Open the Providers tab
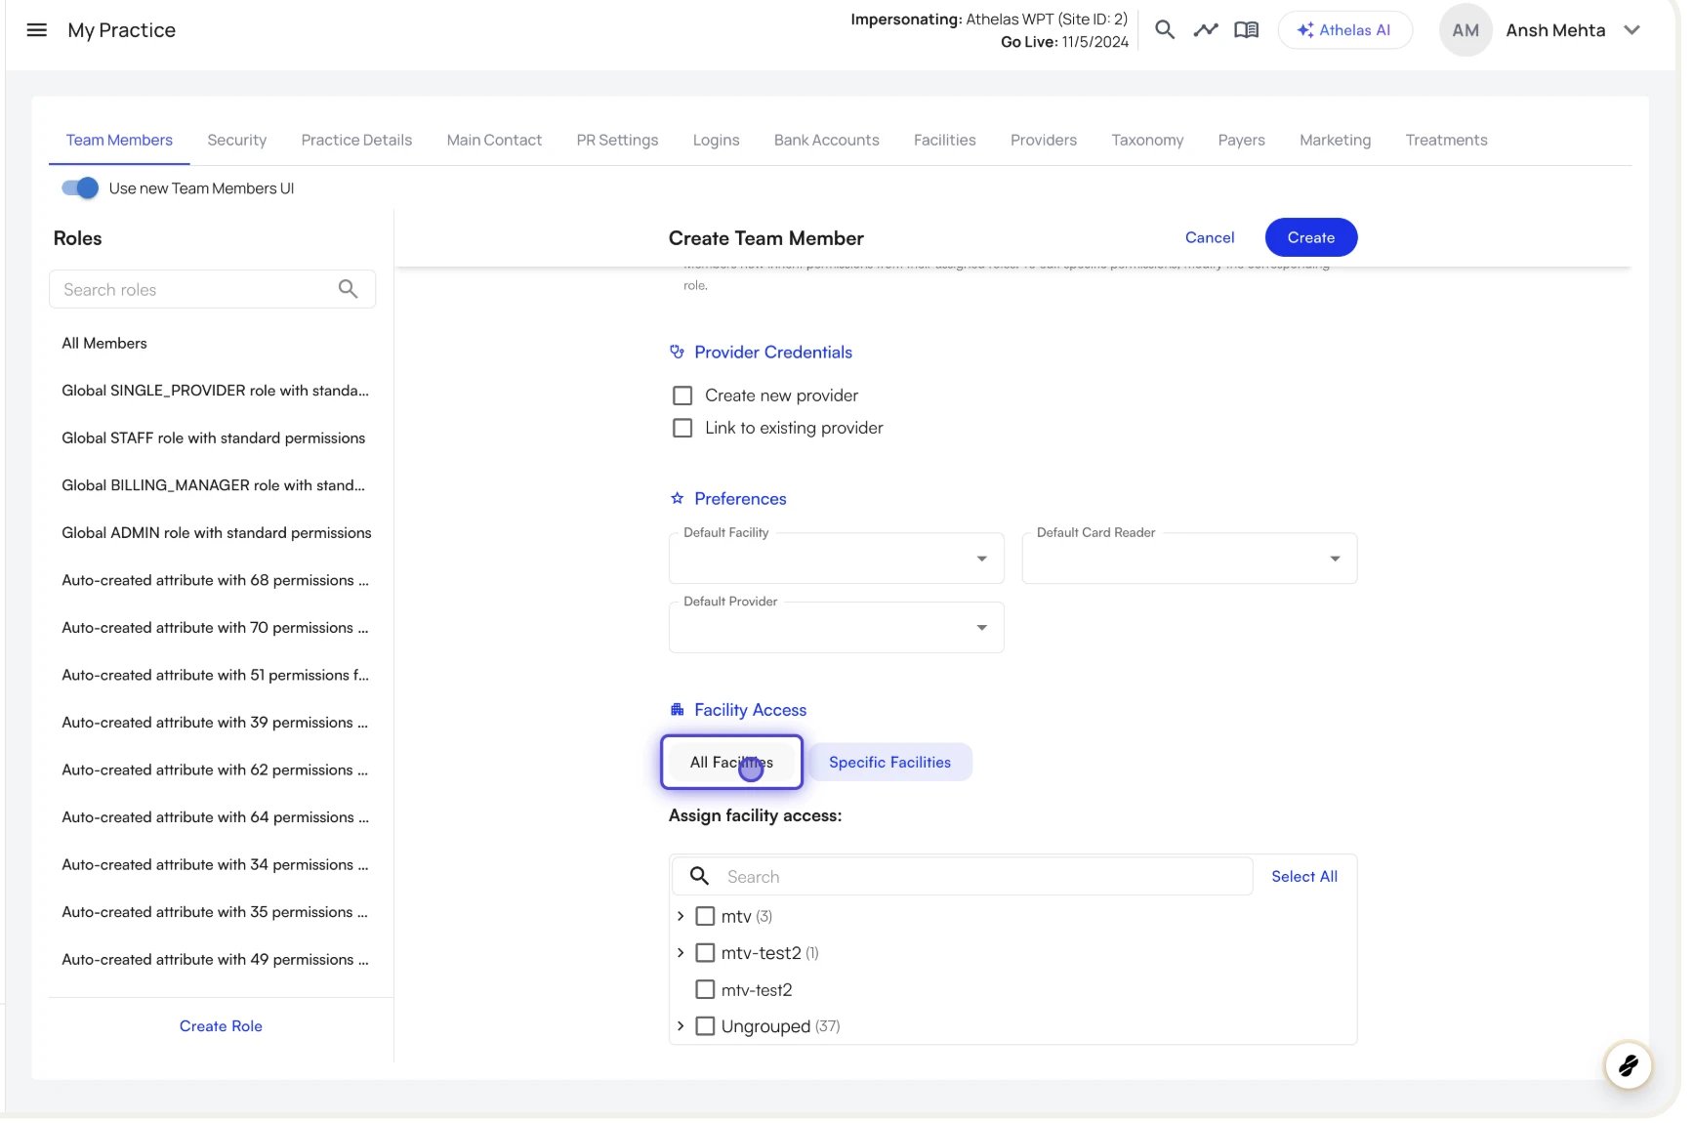Image resolution: width=1693 pixels, height=1123 pixels. pos(1043,140)
